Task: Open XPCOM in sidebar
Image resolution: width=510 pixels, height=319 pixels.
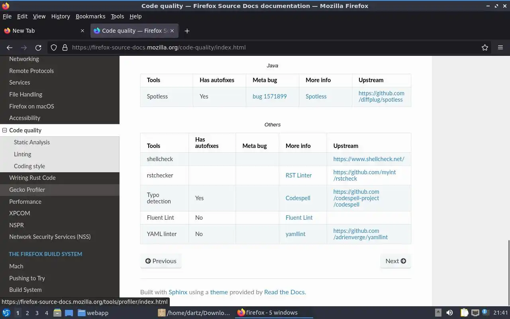Action: (60, 213)
